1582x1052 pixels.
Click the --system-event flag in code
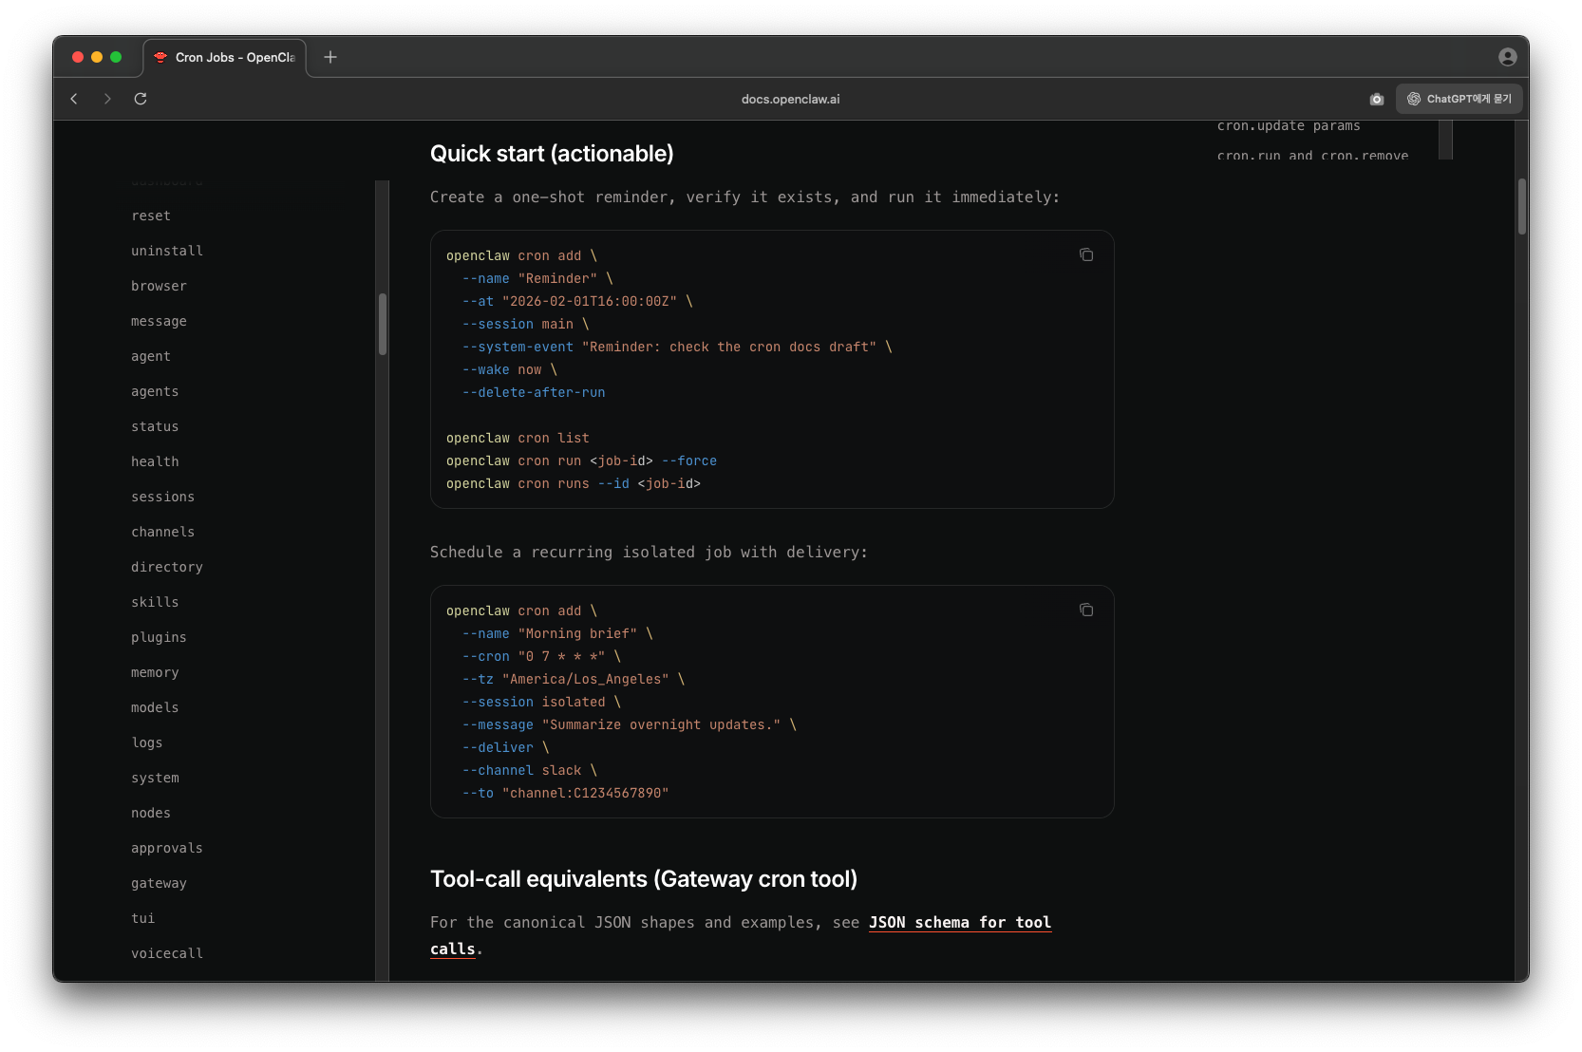pos(518,347)
